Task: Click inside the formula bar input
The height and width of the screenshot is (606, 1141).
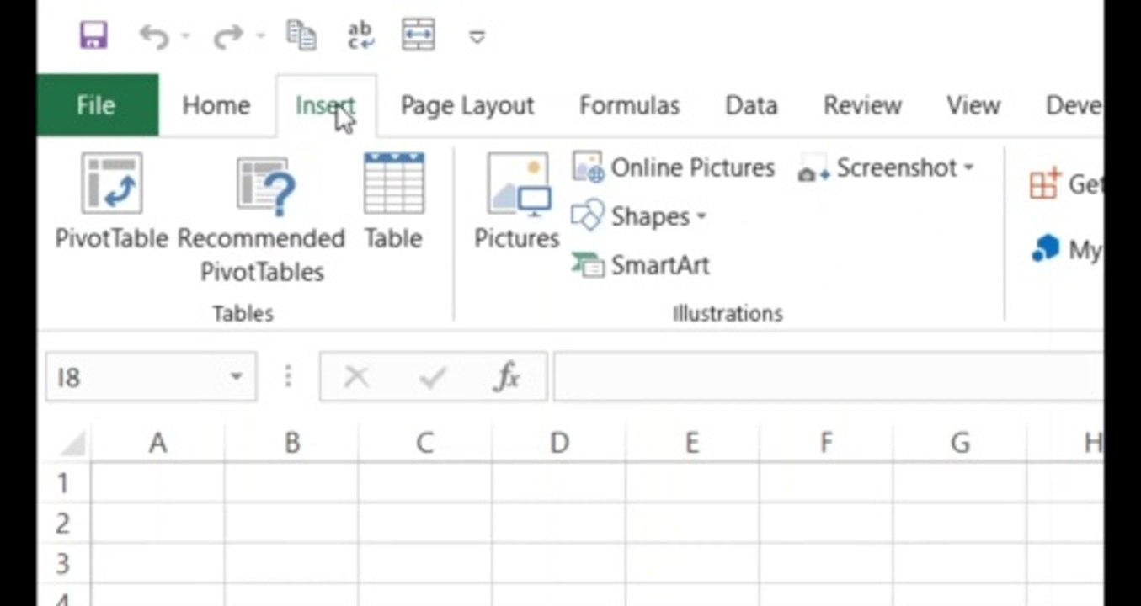Action: tap(828, 377)
